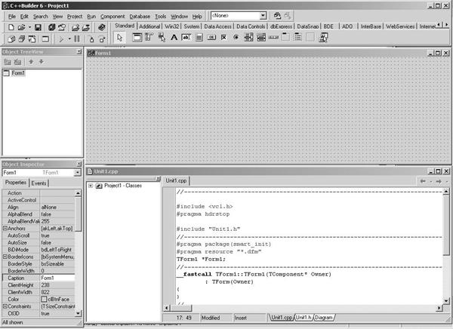Open the Diagram tab below the editor

pos(325,317)
